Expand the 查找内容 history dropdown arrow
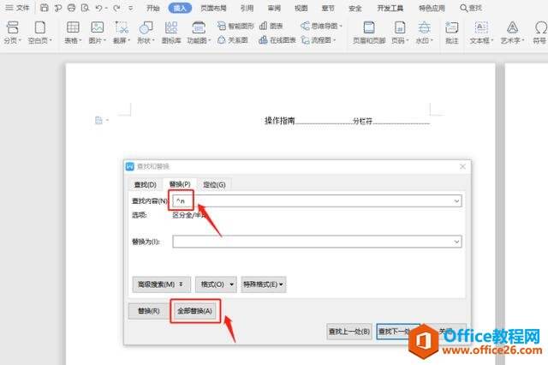The width and height of the screenshot is (548, 365). (x=456, y=201)
